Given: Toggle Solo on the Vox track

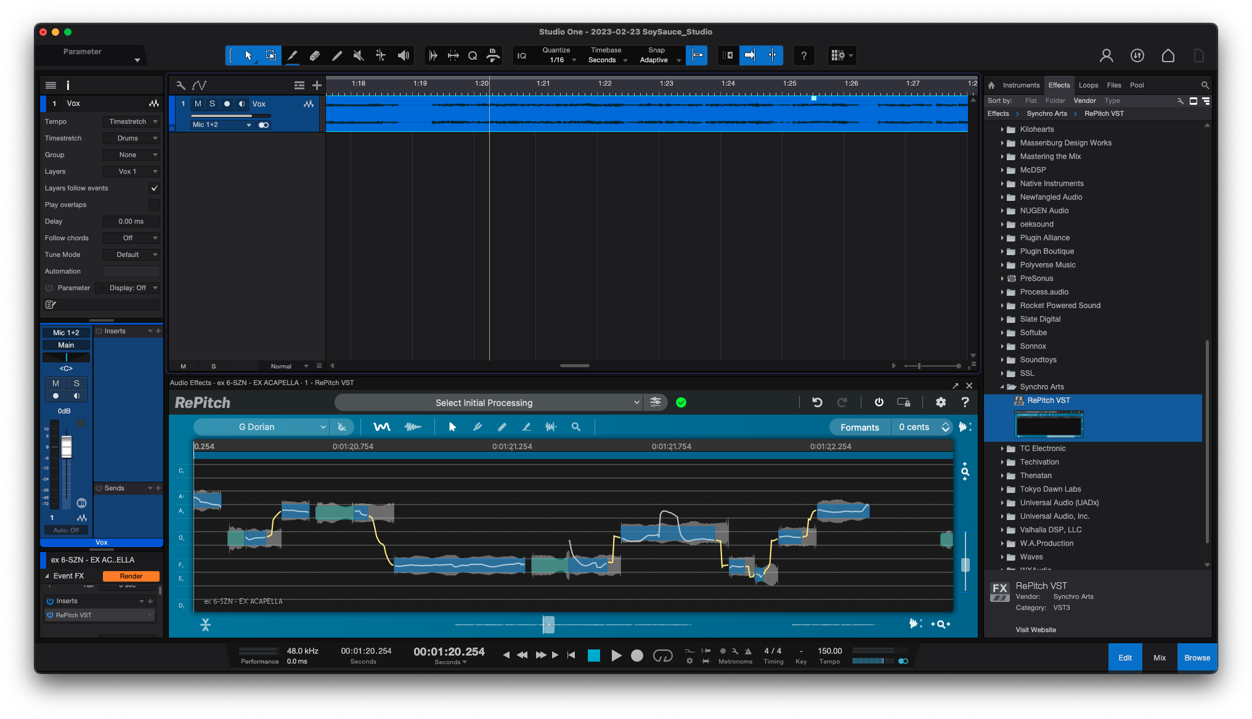Looking at the screenshot, I should point(212,104).
